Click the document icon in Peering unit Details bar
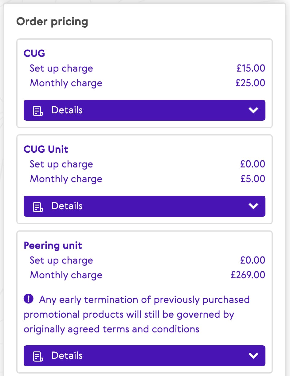 coord(38,356)
